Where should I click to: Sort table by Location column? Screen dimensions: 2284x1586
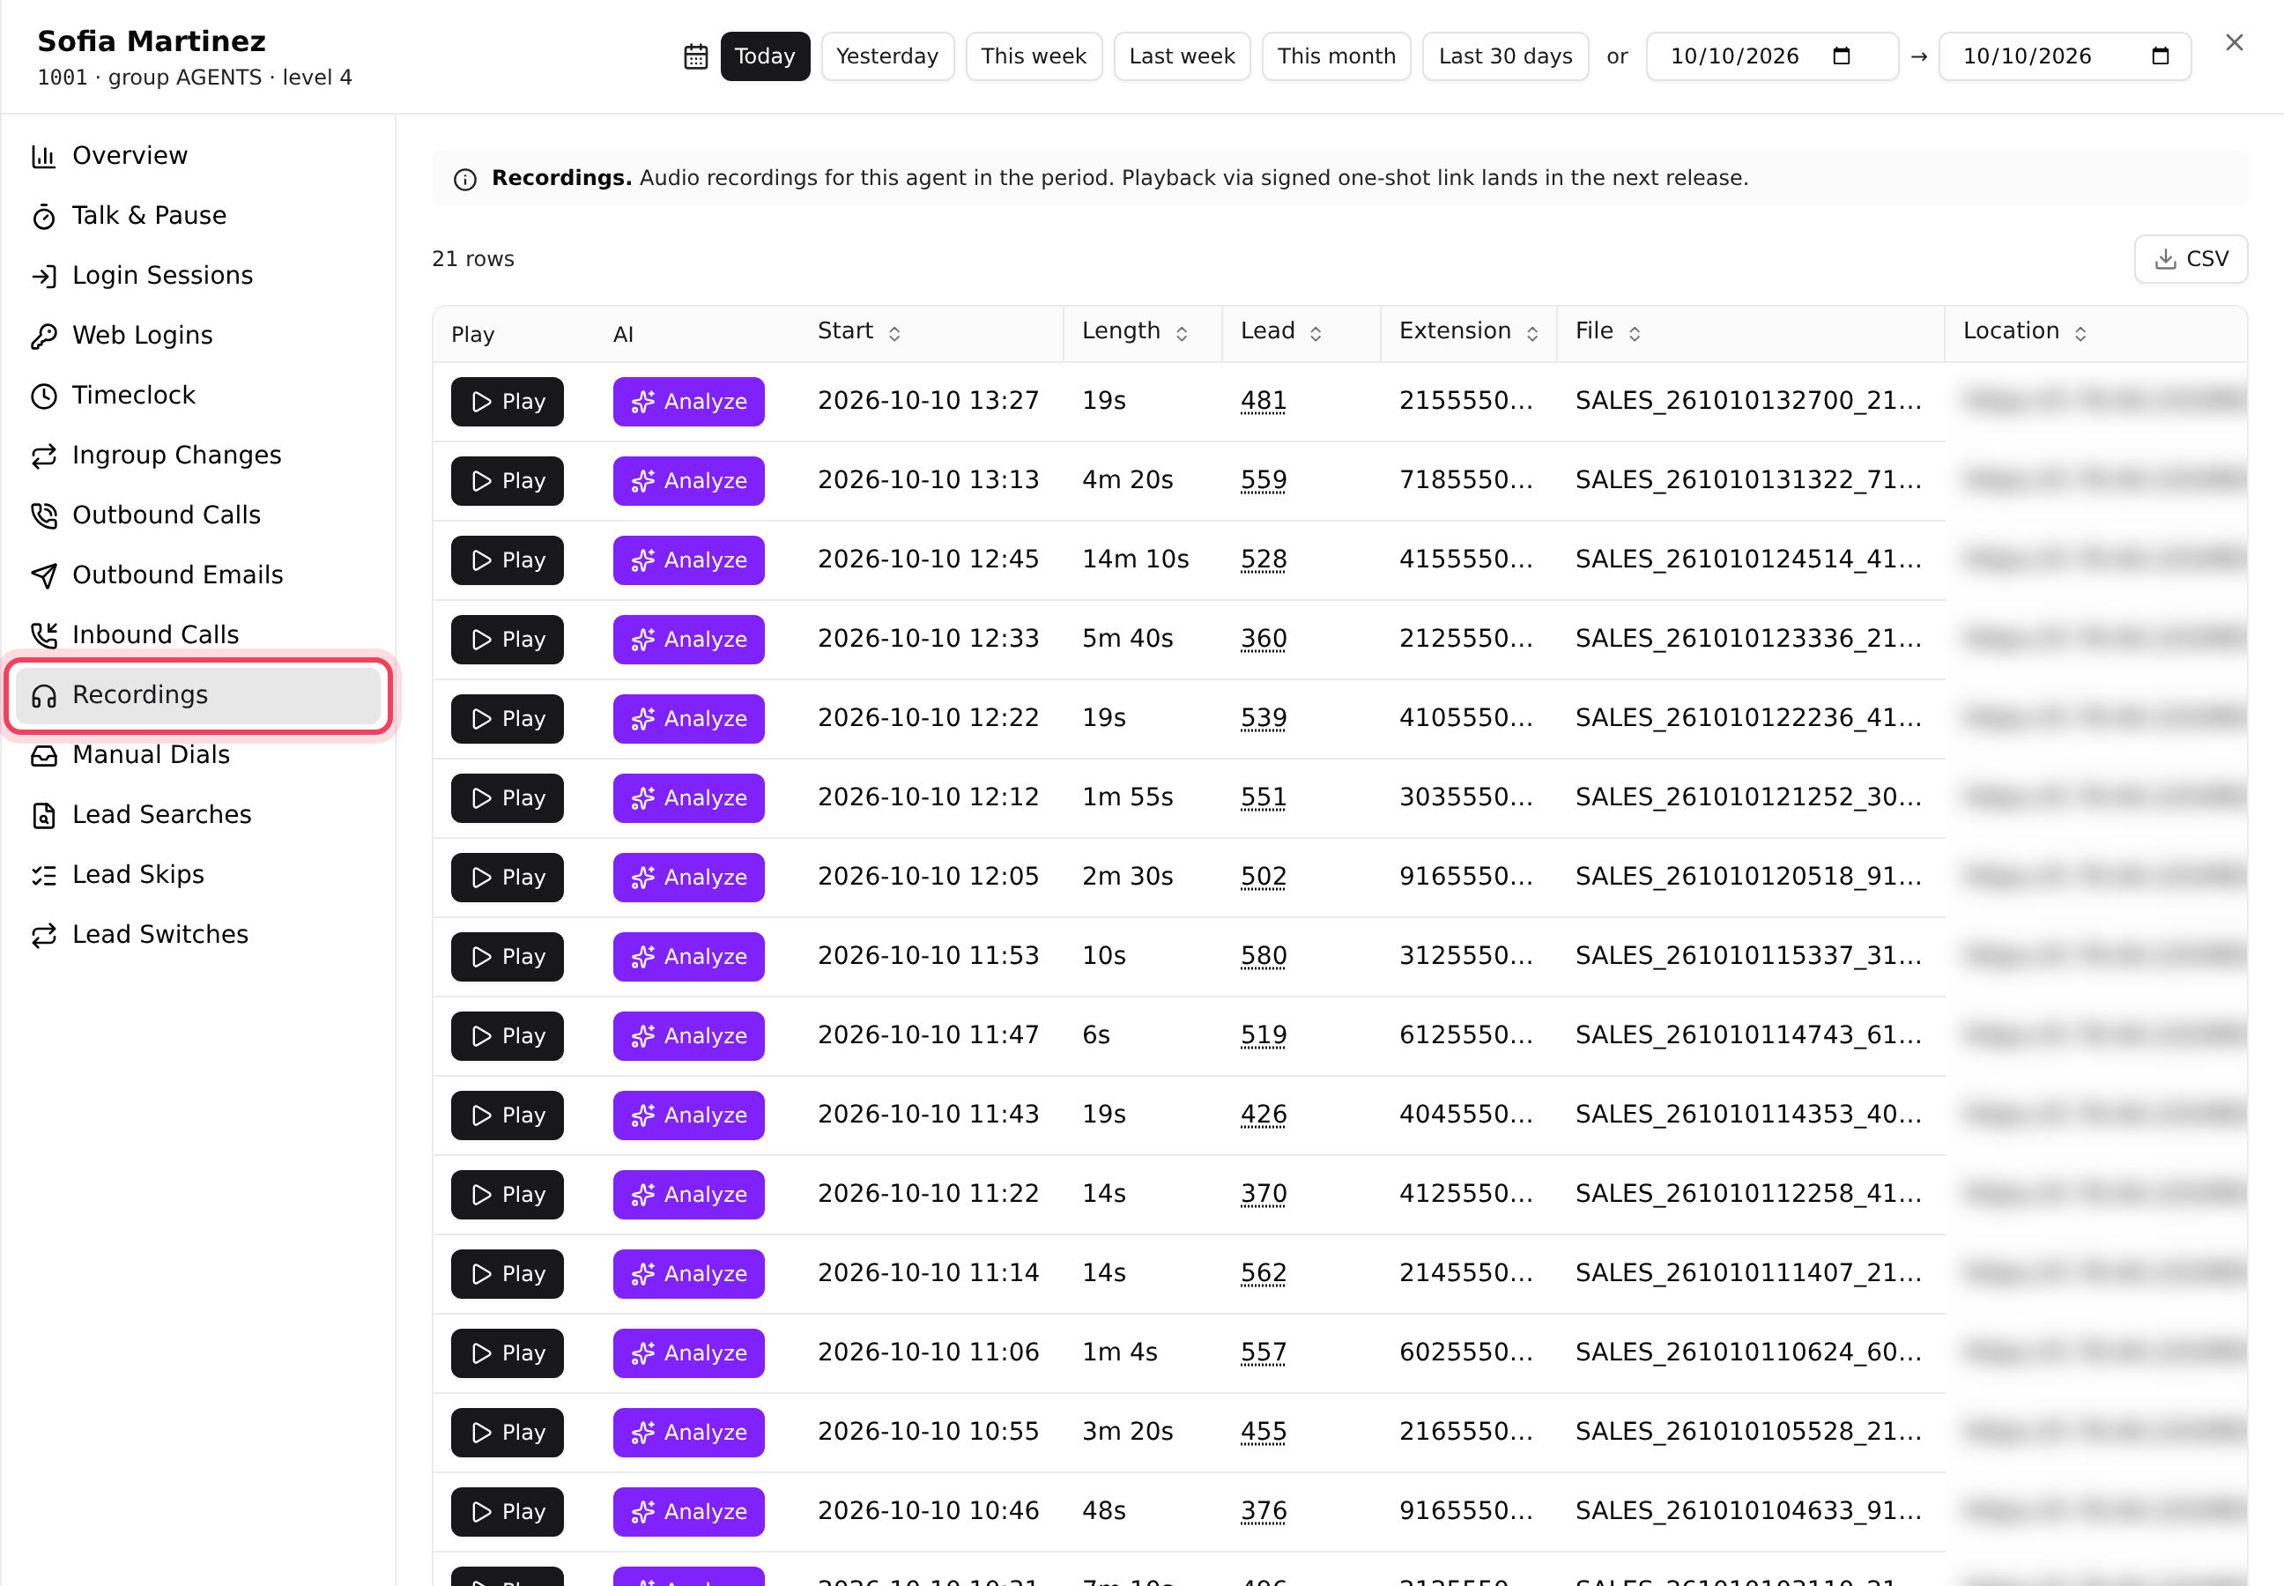coord(2025,332)
